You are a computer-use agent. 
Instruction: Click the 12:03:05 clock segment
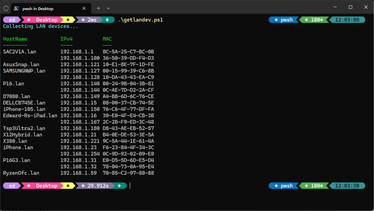[x=347, y=20]
